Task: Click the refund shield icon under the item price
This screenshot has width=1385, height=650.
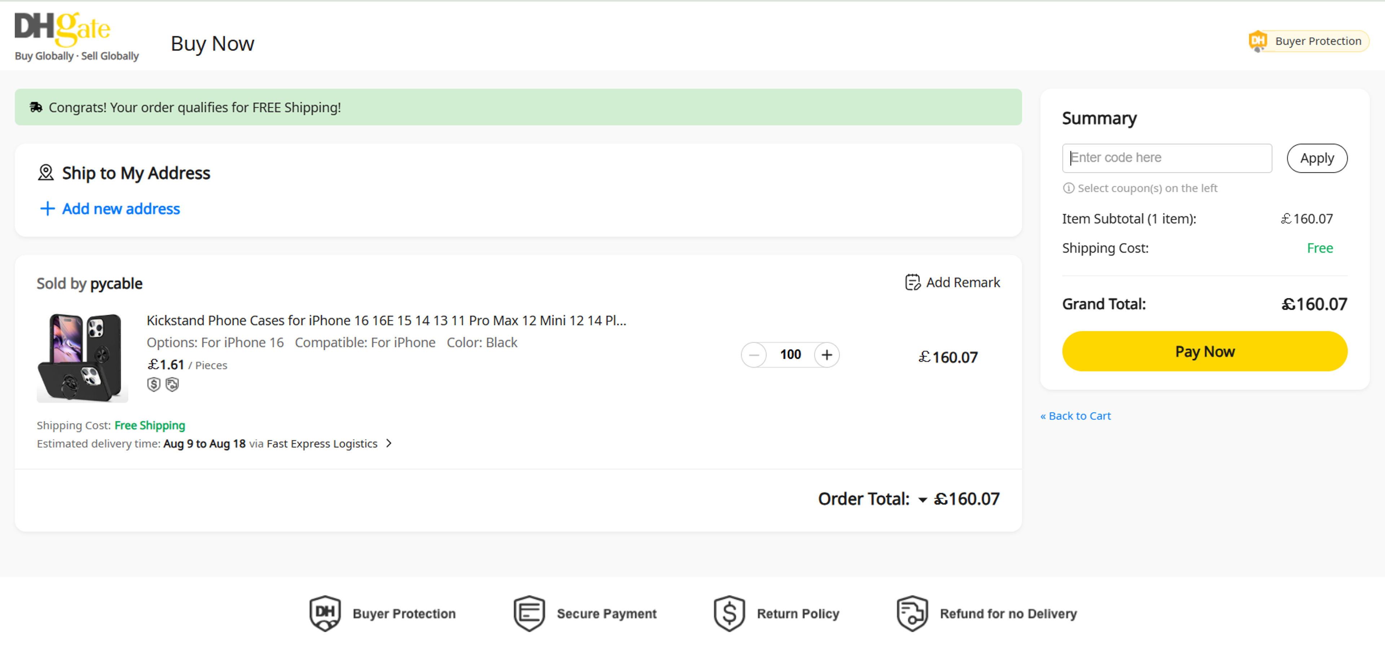Action: [172, 385]
